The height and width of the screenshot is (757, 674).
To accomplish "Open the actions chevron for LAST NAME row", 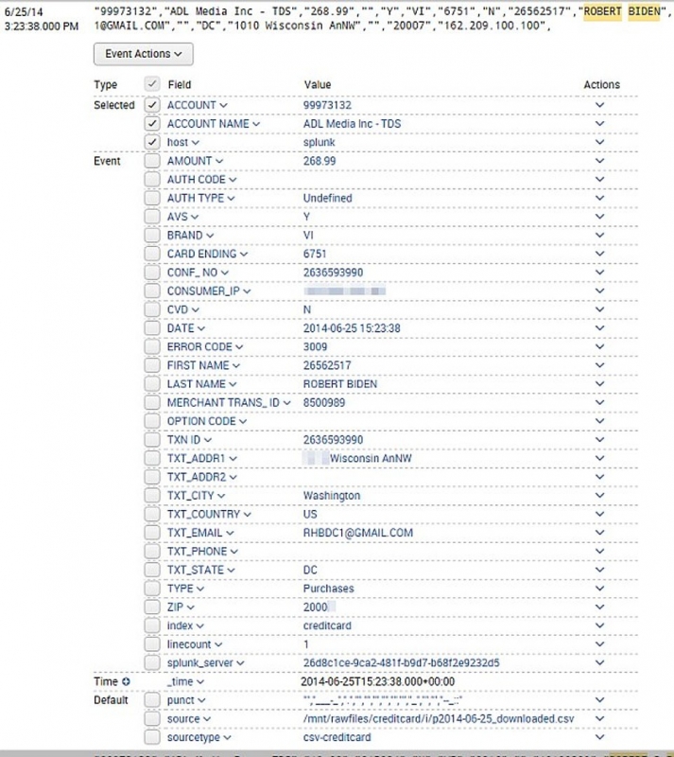I will (599, 384).
